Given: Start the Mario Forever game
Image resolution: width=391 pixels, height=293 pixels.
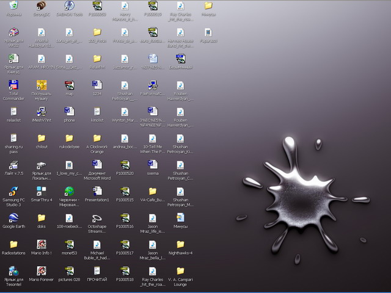Looking at the screenshot, I should click(42, 271).
